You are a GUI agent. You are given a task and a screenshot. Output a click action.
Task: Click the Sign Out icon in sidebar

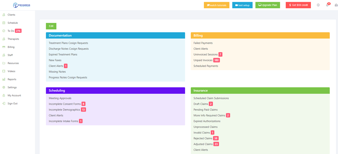(x=4, y=103)
